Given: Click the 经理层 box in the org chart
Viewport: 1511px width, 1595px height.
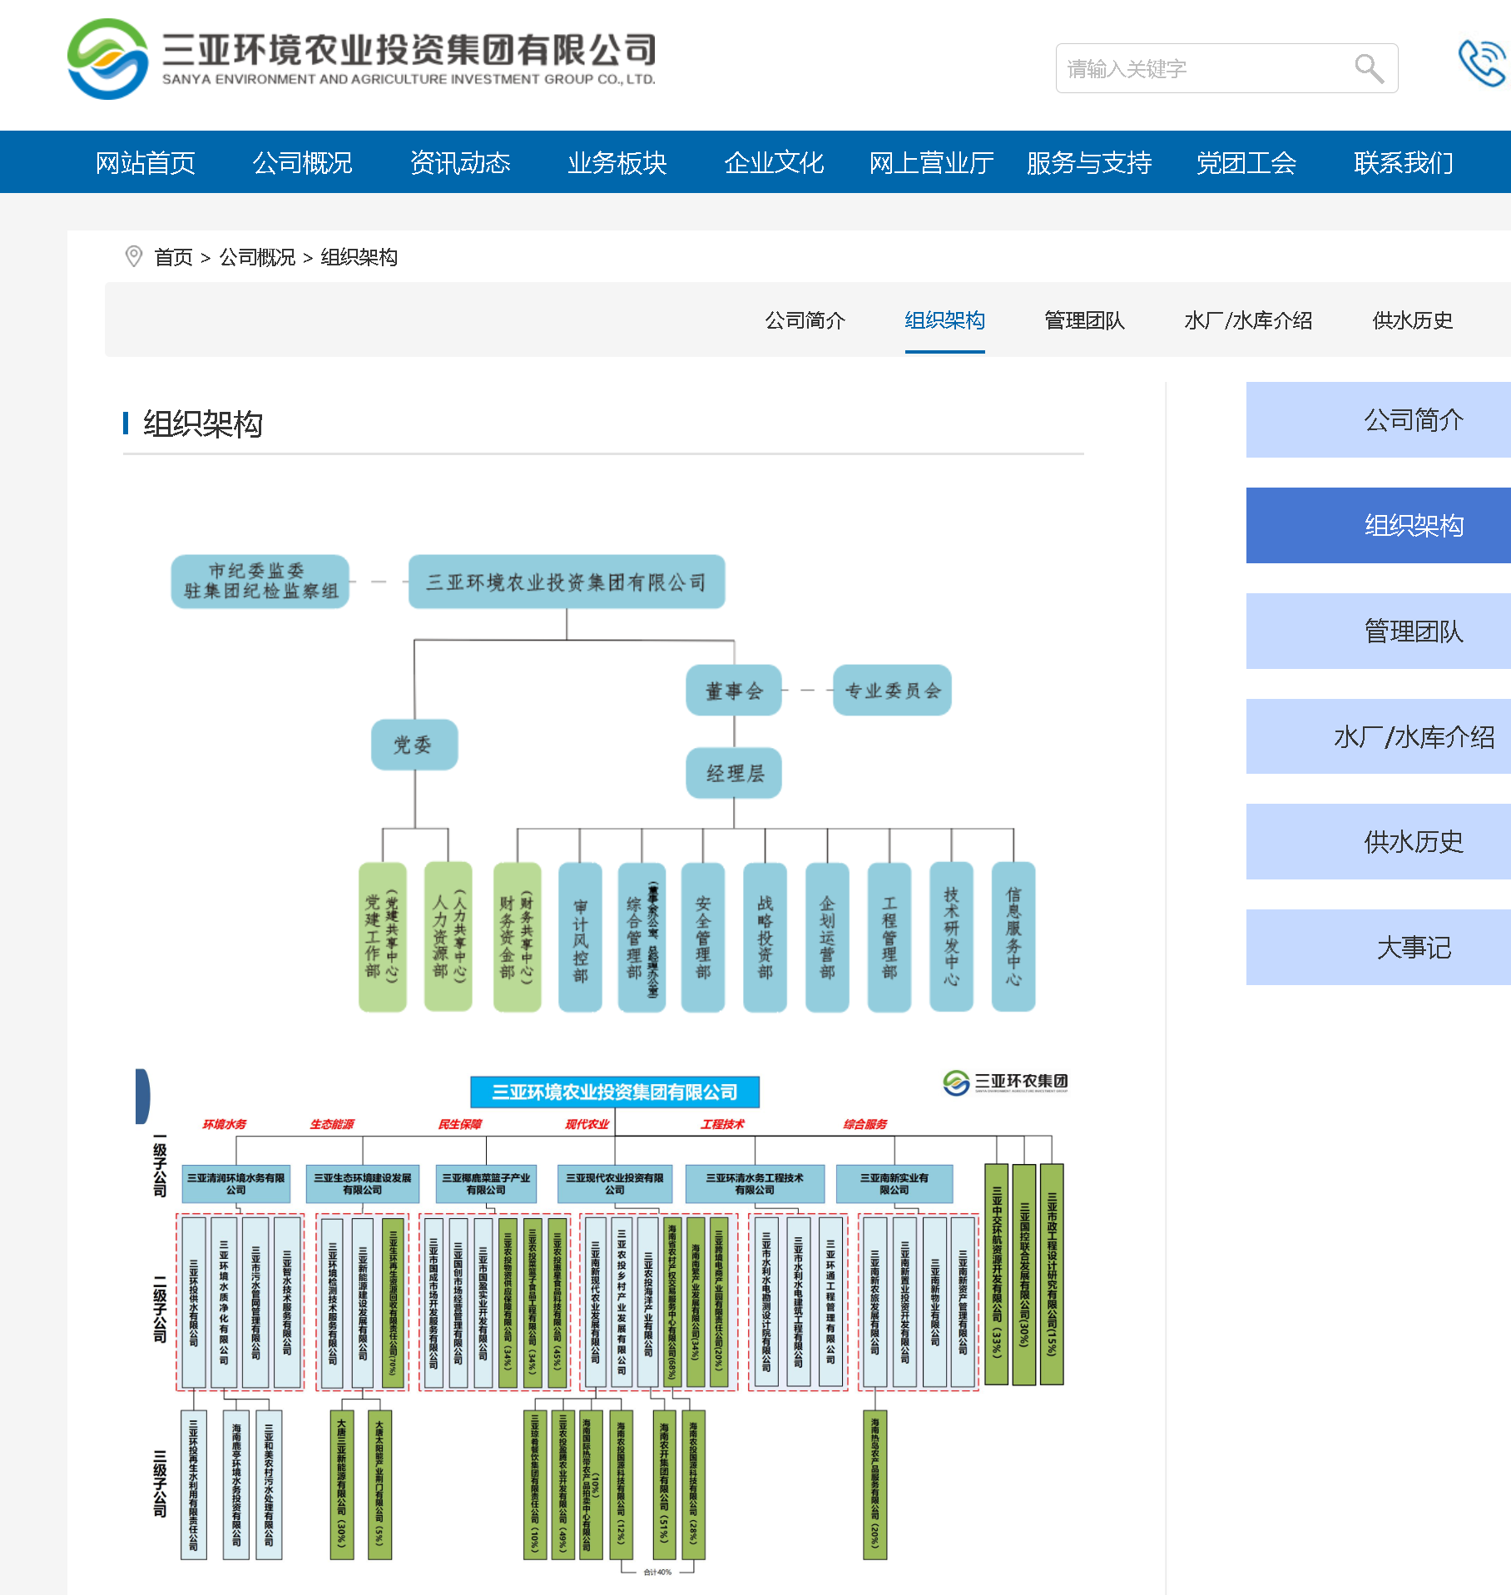Looking at the screenshot, I should (734, 773).
